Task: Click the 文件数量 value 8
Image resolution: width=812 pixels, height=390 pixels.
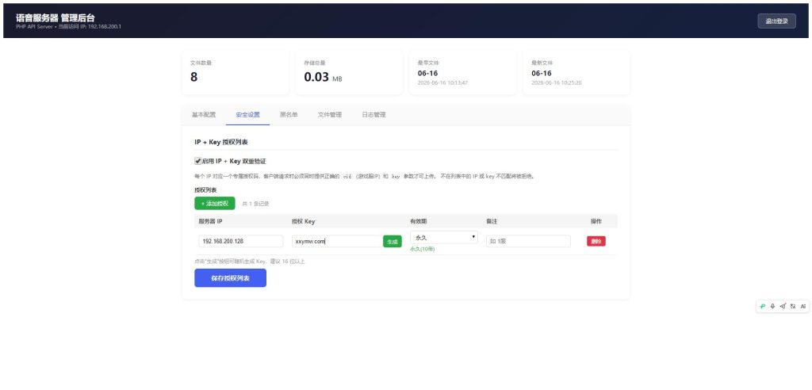Action: click(x=193, y=77)
